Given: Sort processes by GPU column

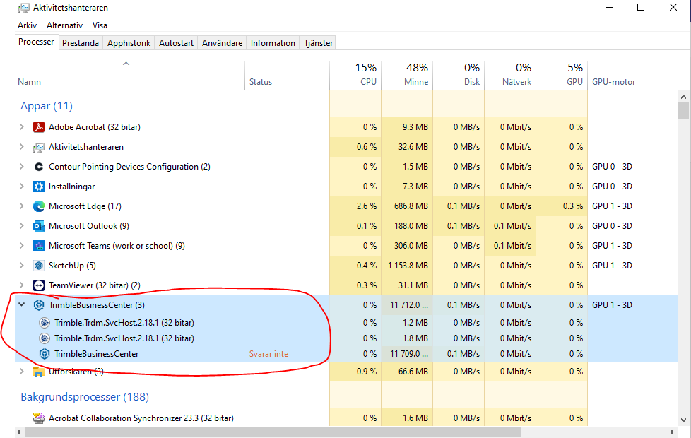Looking at the screenshot, I should pyautogui.click(x=562, y=76).
